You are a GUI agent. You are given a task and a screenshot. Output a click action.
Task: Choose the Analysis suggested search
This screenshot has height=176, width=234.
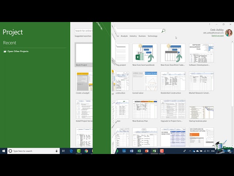124,36
